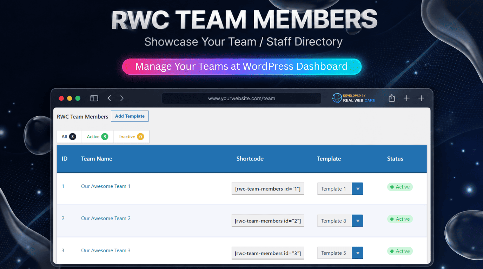The height and width of the screenshot is (269, 483).
Task: Switch to the All tab
Action: [x=69, y=137]
